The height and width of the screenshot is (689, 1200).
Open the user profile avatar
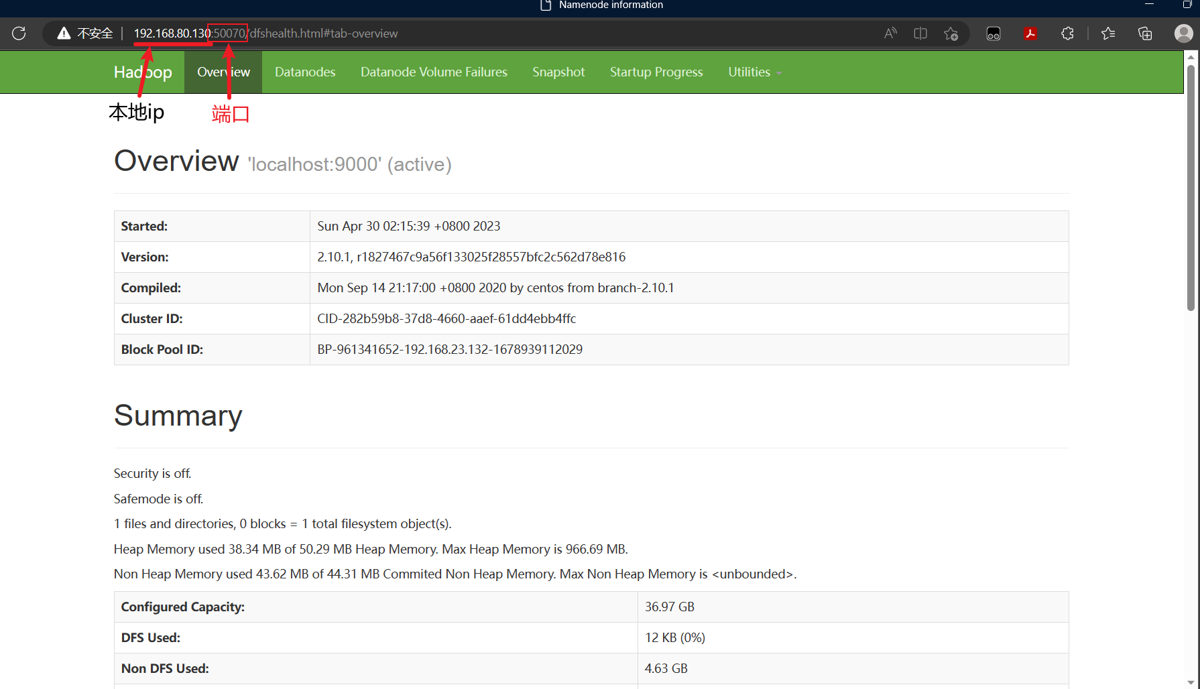[x=1183, y=33]
